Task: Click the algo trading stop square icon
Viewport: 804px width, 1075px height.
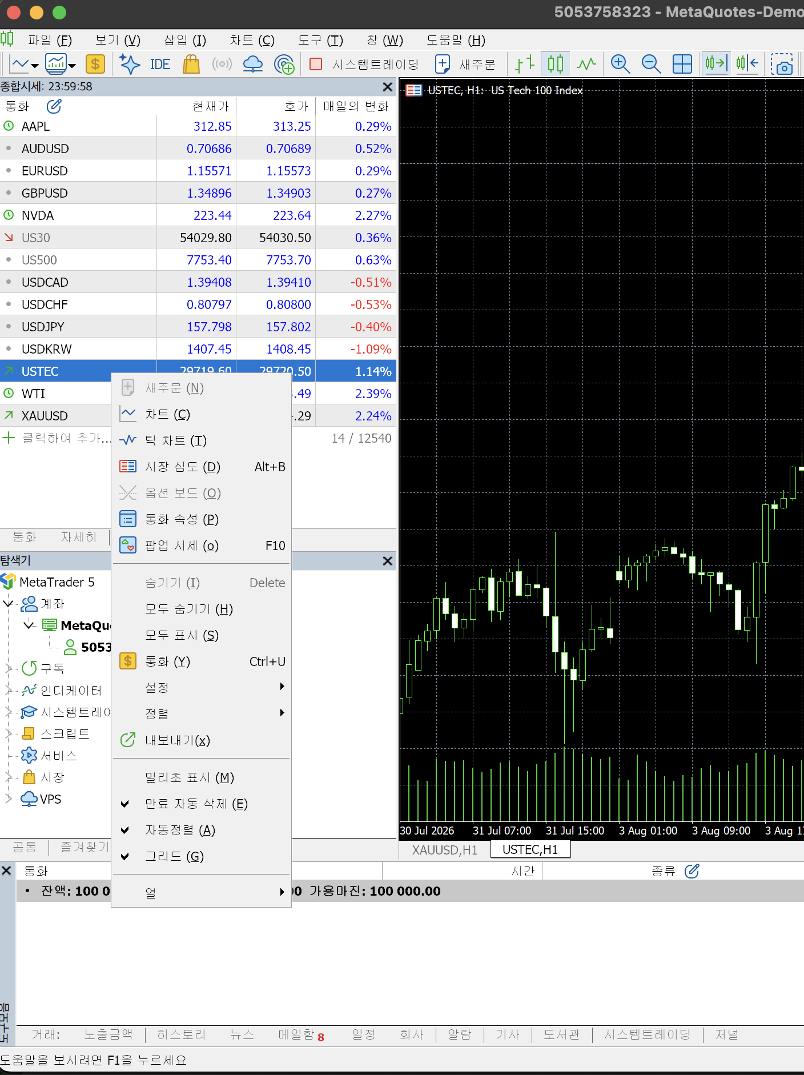Action: click(316, 64)
